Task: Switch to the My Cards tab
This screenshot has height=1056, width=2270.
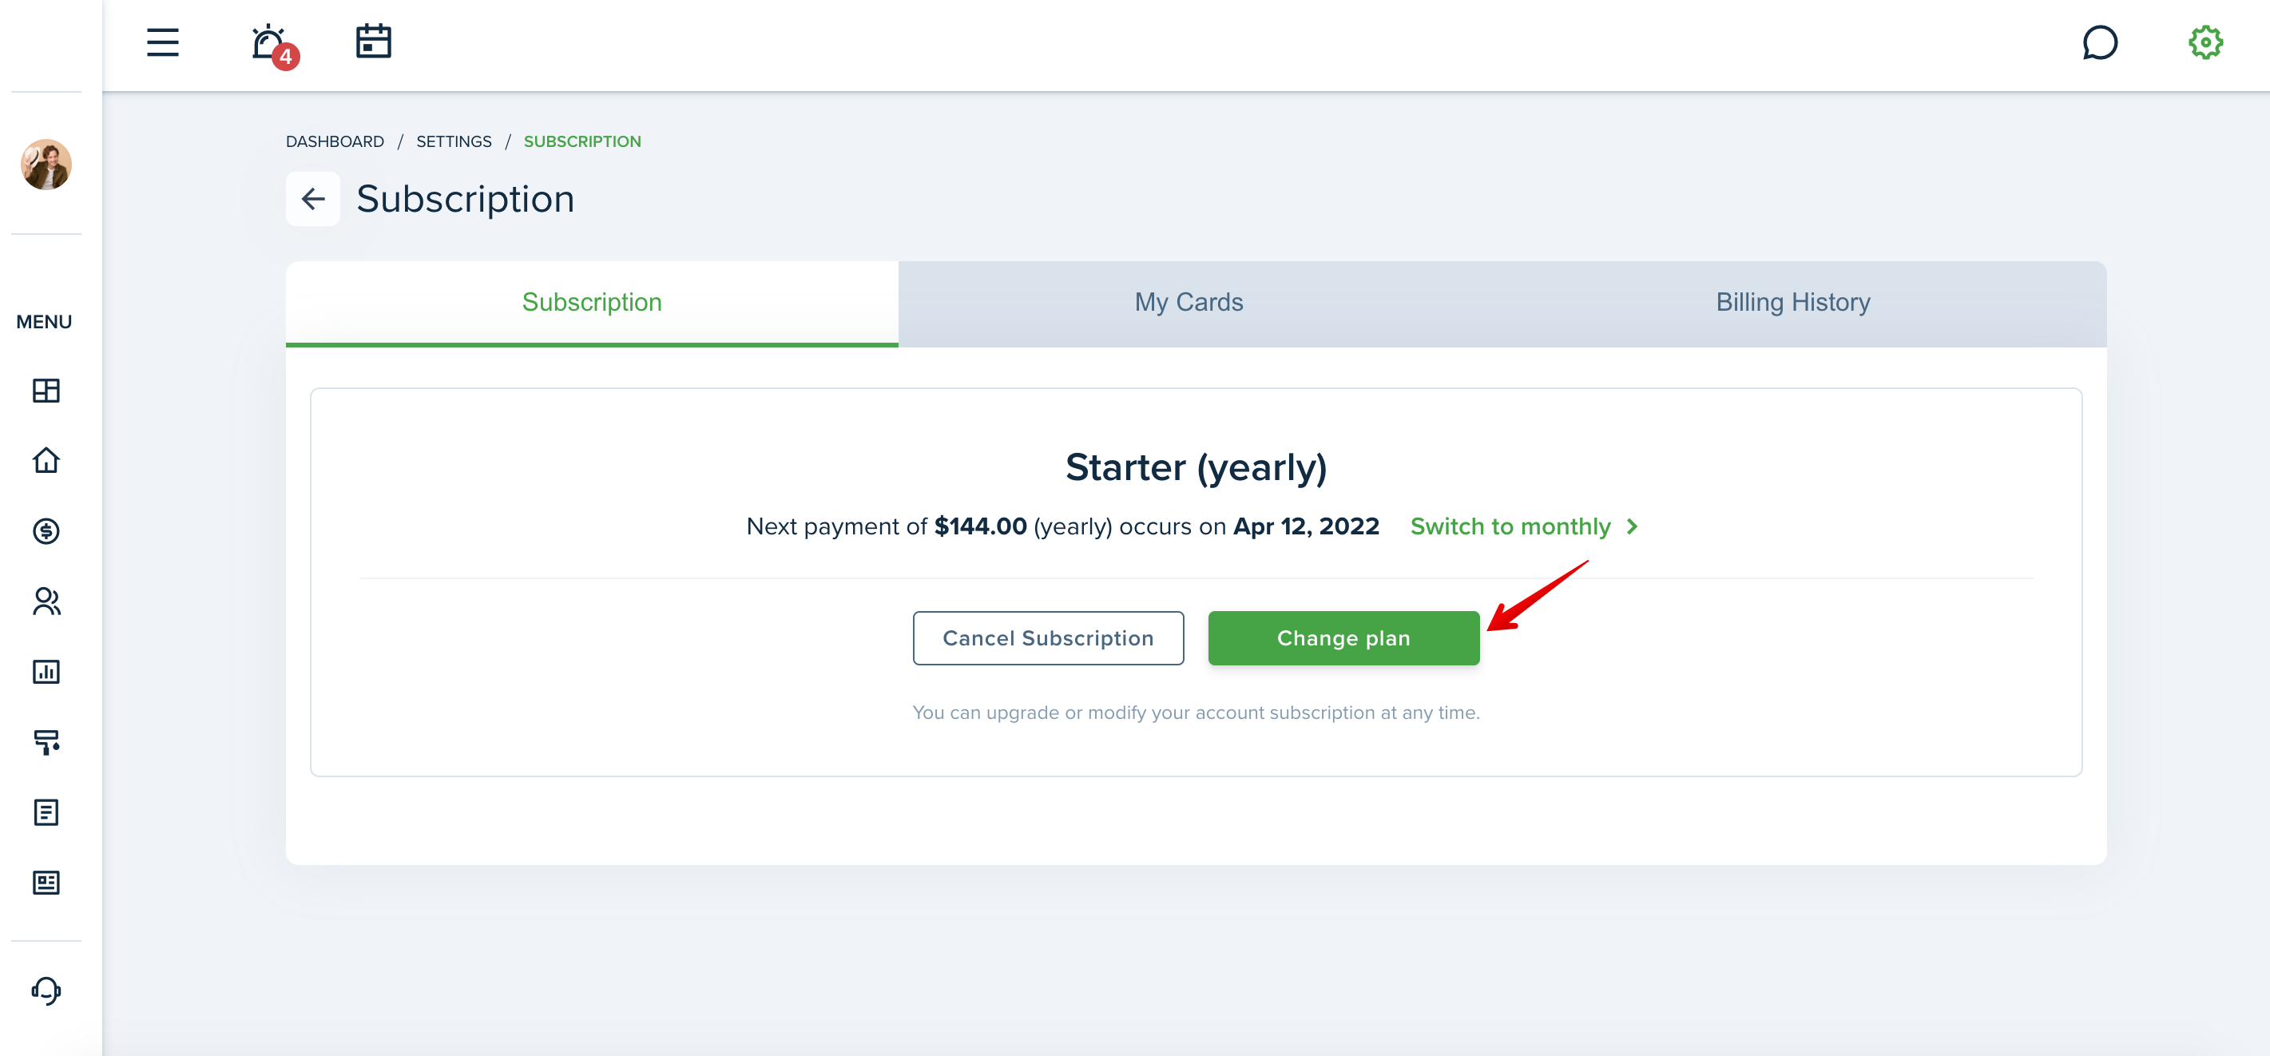Action: (1188, 303)
